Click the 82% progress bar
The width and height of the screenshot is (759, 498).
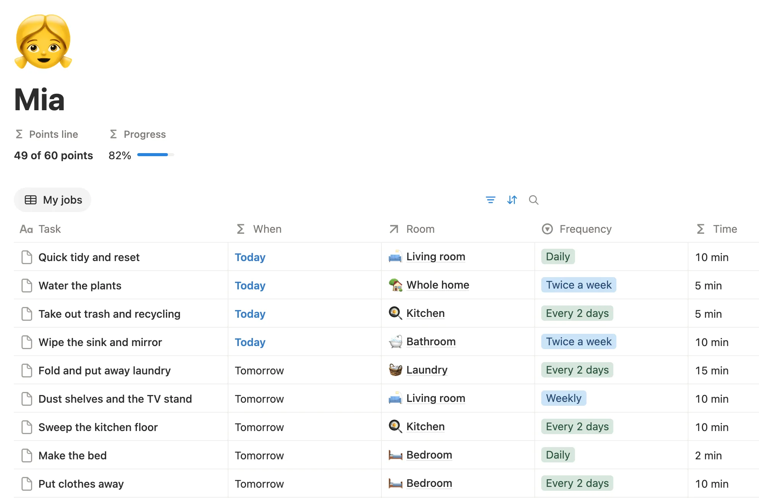pos(156,155)
